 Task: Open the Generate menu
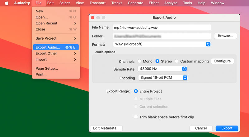(x=135, y=3)
